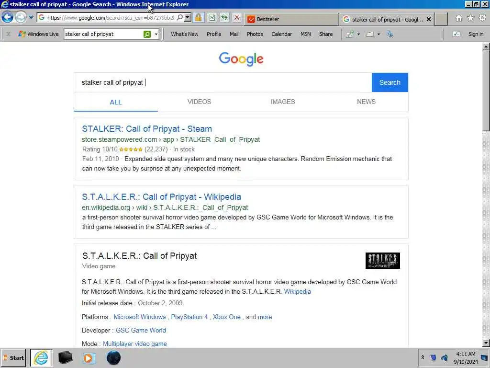Click the STALKER game logo thumbnail
This screenshot has height=368, width=490.
coord(382,261)
